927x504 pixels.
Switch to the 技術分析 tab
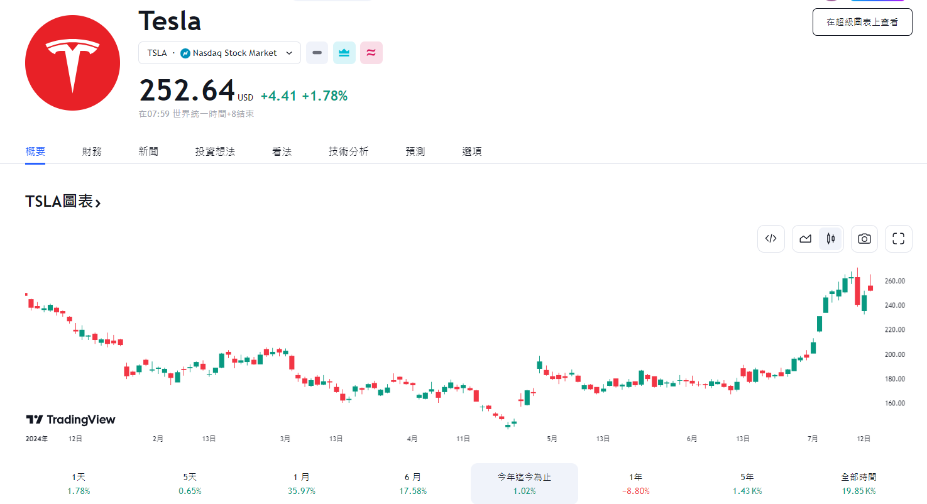pyautogui.click(x=348, y=151)
